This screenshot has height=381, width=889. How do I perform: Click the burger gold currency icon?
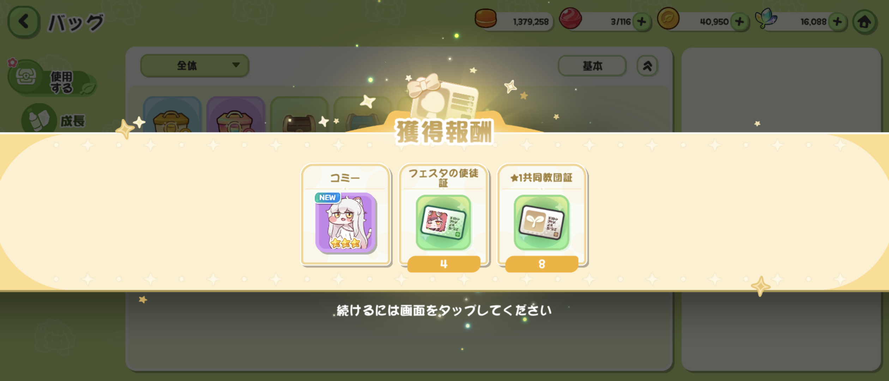(x=485, y=18)
